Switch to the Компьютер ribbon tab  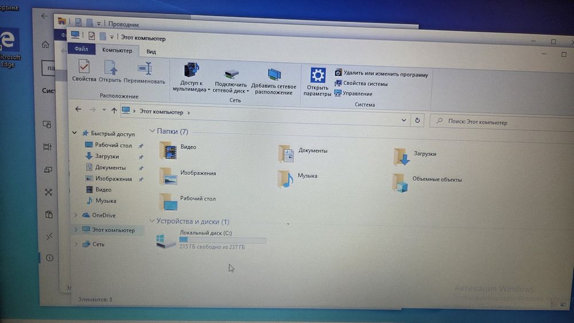[117, 50]
